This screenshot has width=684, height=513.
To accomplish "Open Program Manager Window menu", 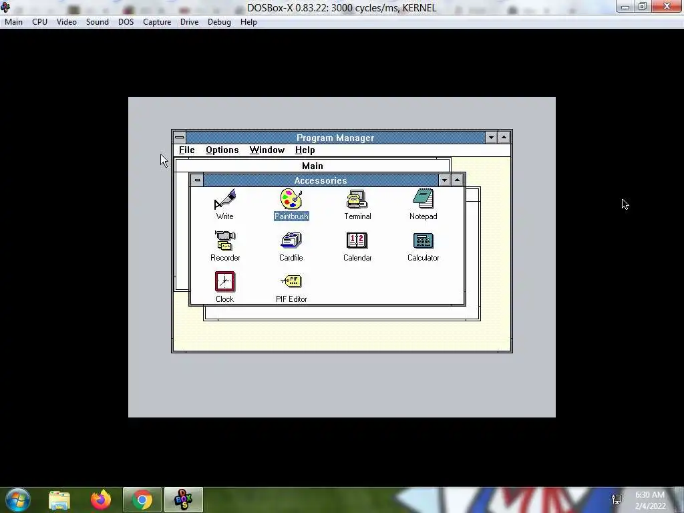I will [267, 150].
